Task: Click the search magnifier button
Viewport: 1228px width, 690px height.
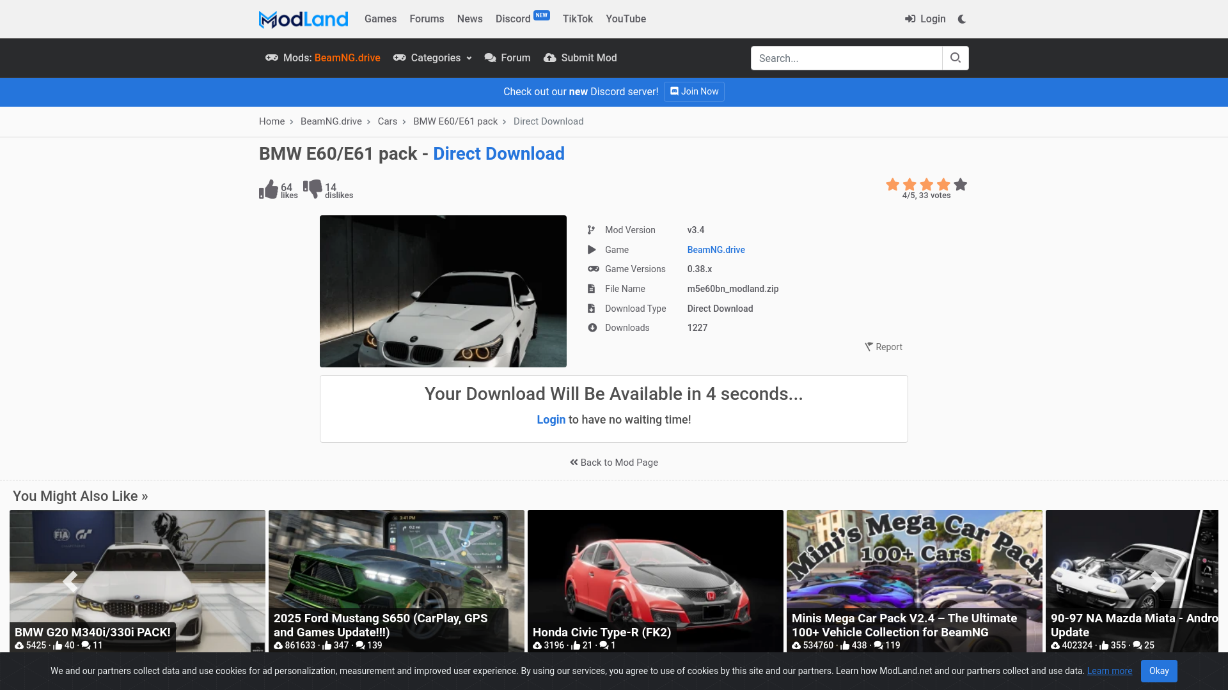Action: [956, 58]
